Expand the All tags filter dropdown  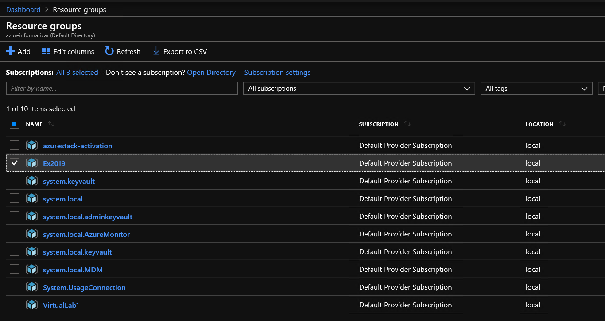point(536,88)
